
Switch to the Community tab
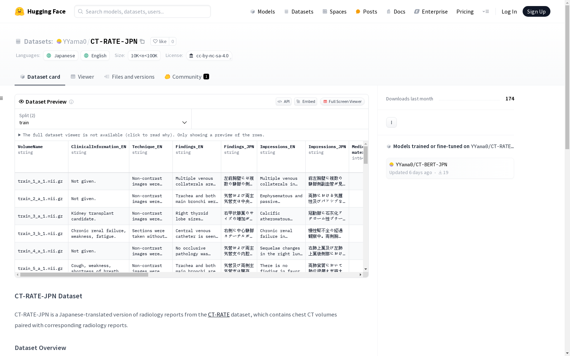click(187, 77)
